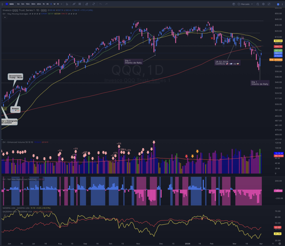
Task: Open the candlestick chart type selector
Action: (x=67, y=4)
